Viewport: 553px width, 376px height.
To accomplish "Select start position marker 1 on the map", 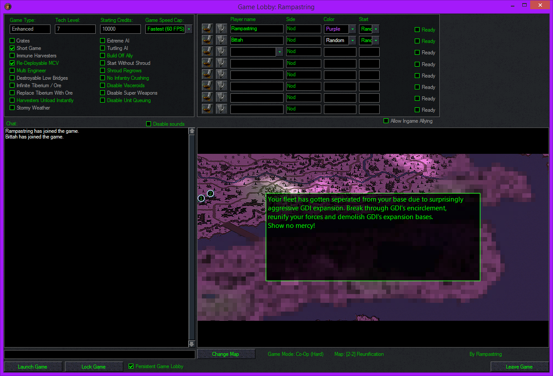I will [201, 198].
